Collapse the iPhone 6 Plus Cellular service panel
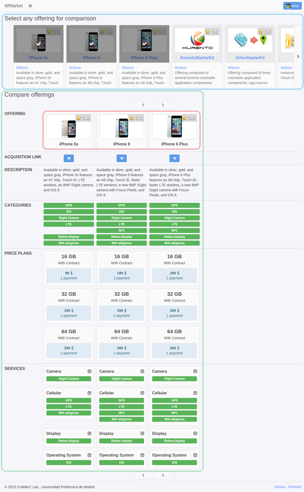The image size is (304, 492). 195,393
